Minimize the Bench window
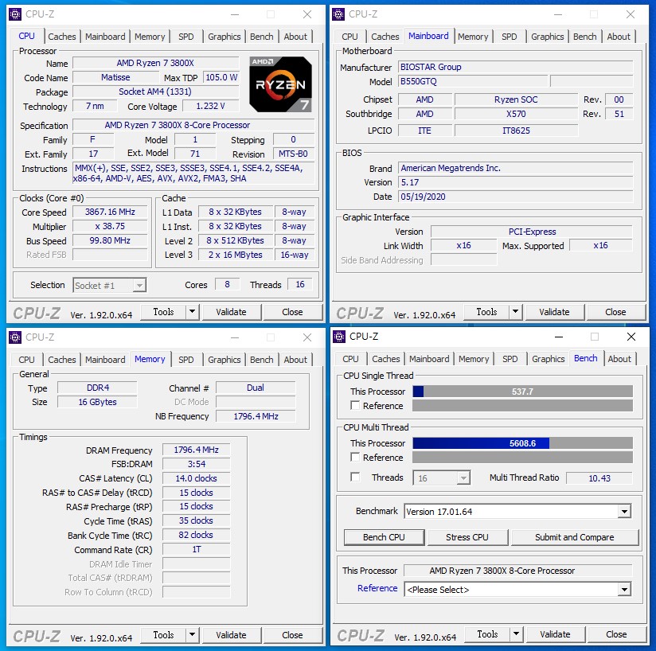This screenshot has width=656, height=651. [x=559, y=337]
